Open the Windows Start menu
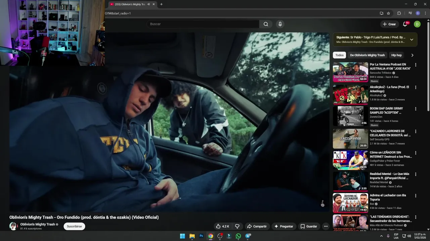430x241 pixels. (x=182, y=236)
